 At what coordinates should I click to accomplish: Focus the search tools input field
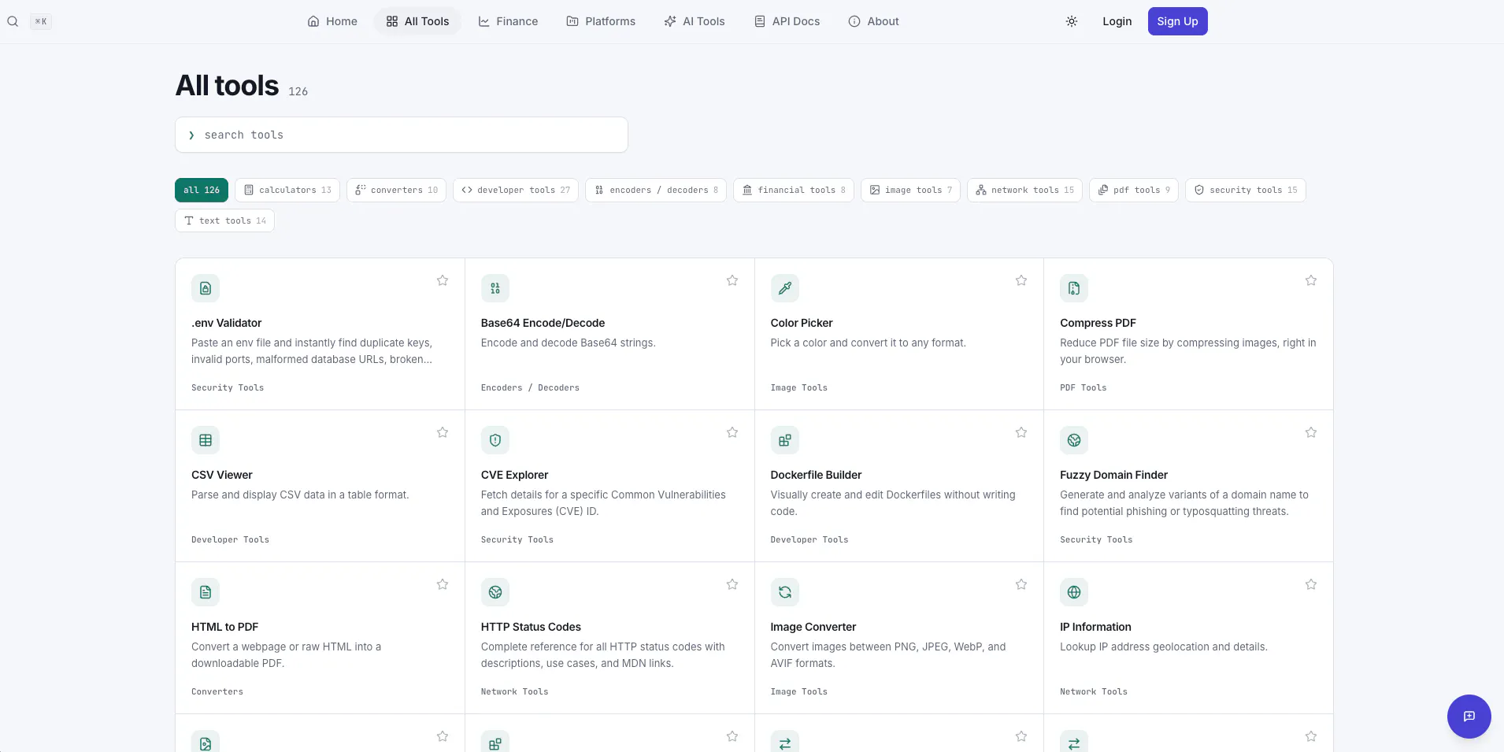402,135
